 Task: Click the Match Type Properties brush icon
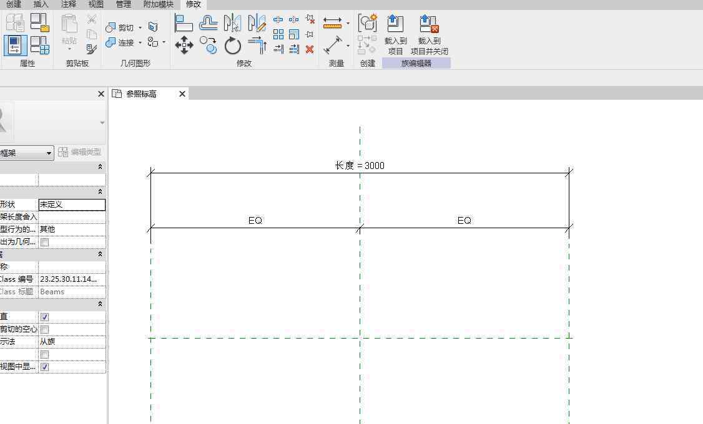pos(91,49)
